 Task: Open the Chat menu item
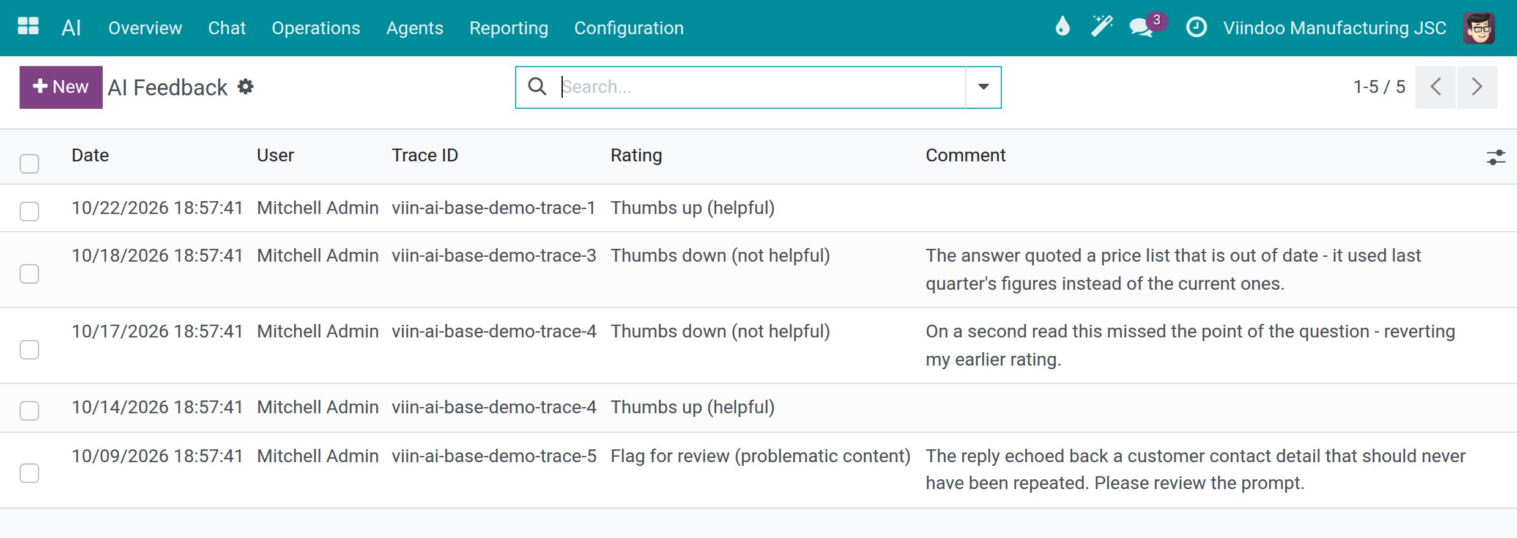[226, 28]
